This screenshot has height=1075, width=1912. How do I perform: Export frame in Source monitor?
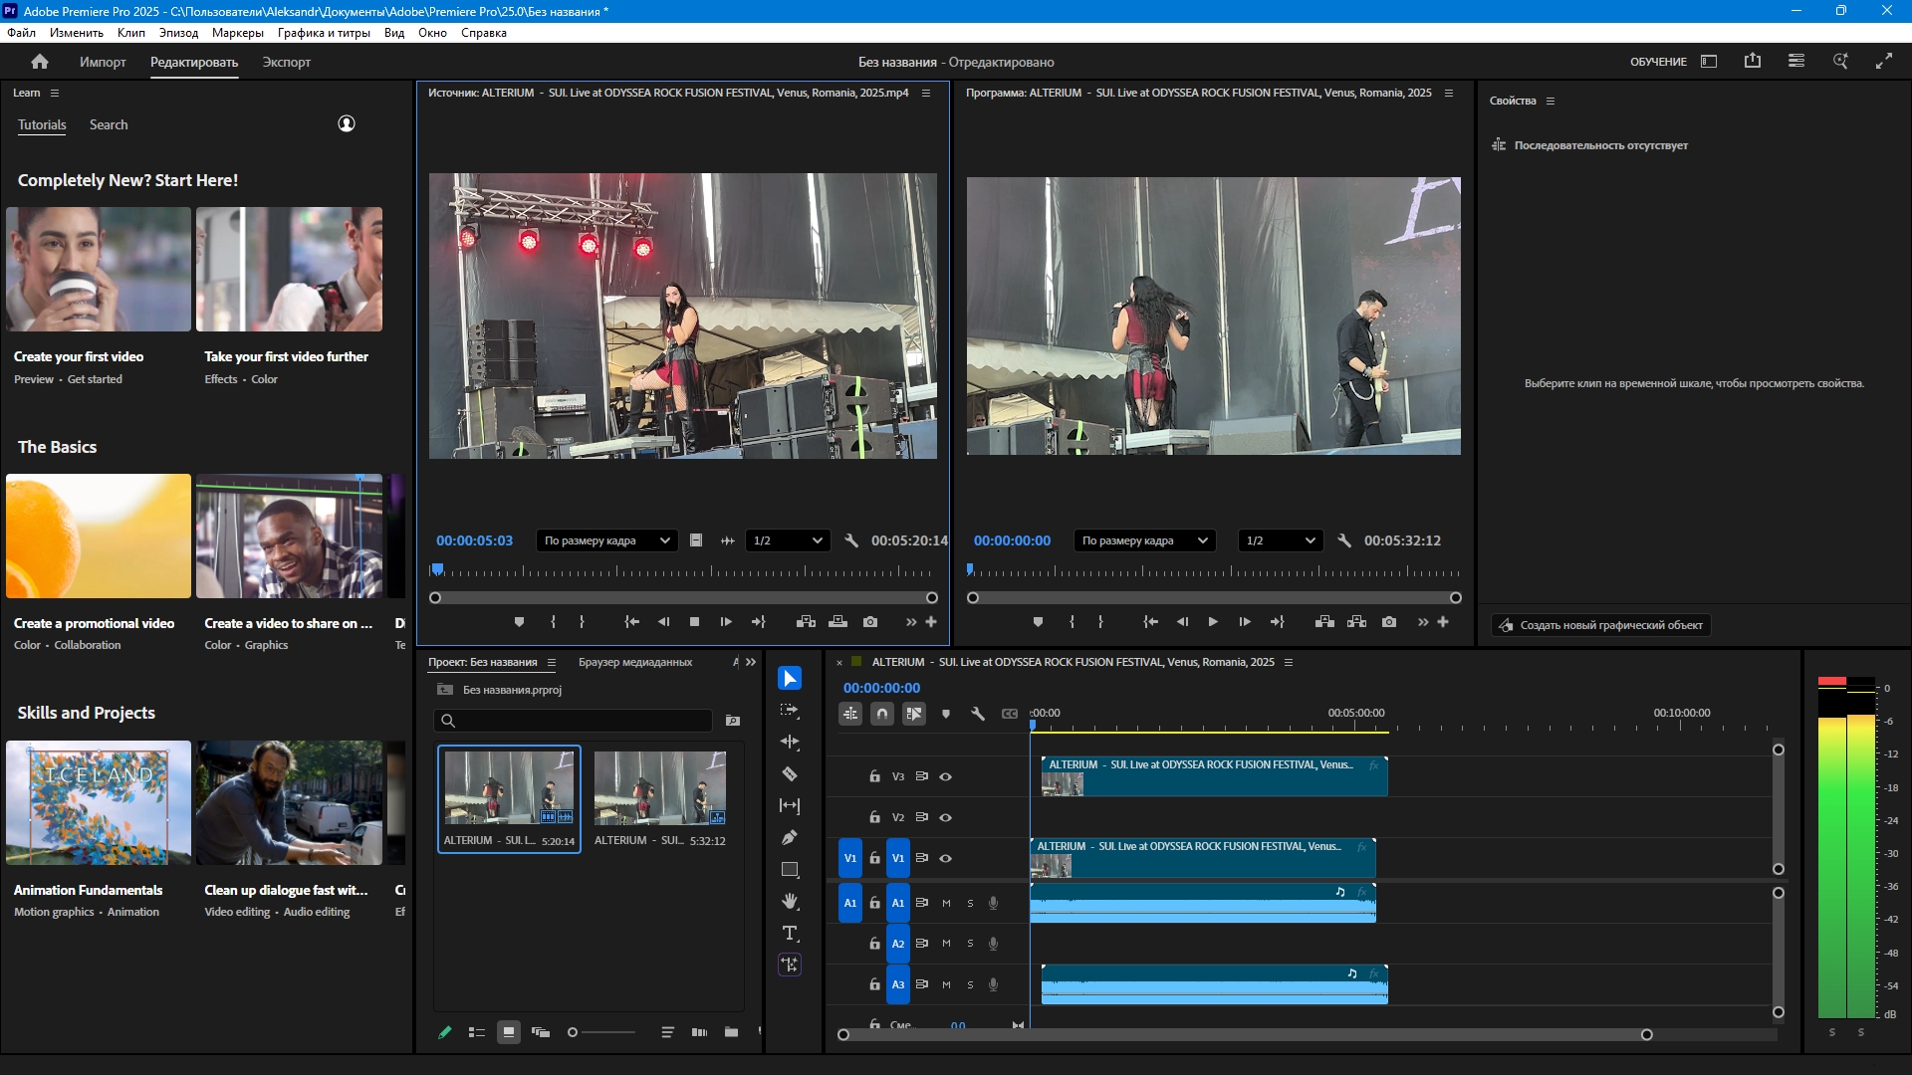[x=870, y=622]
